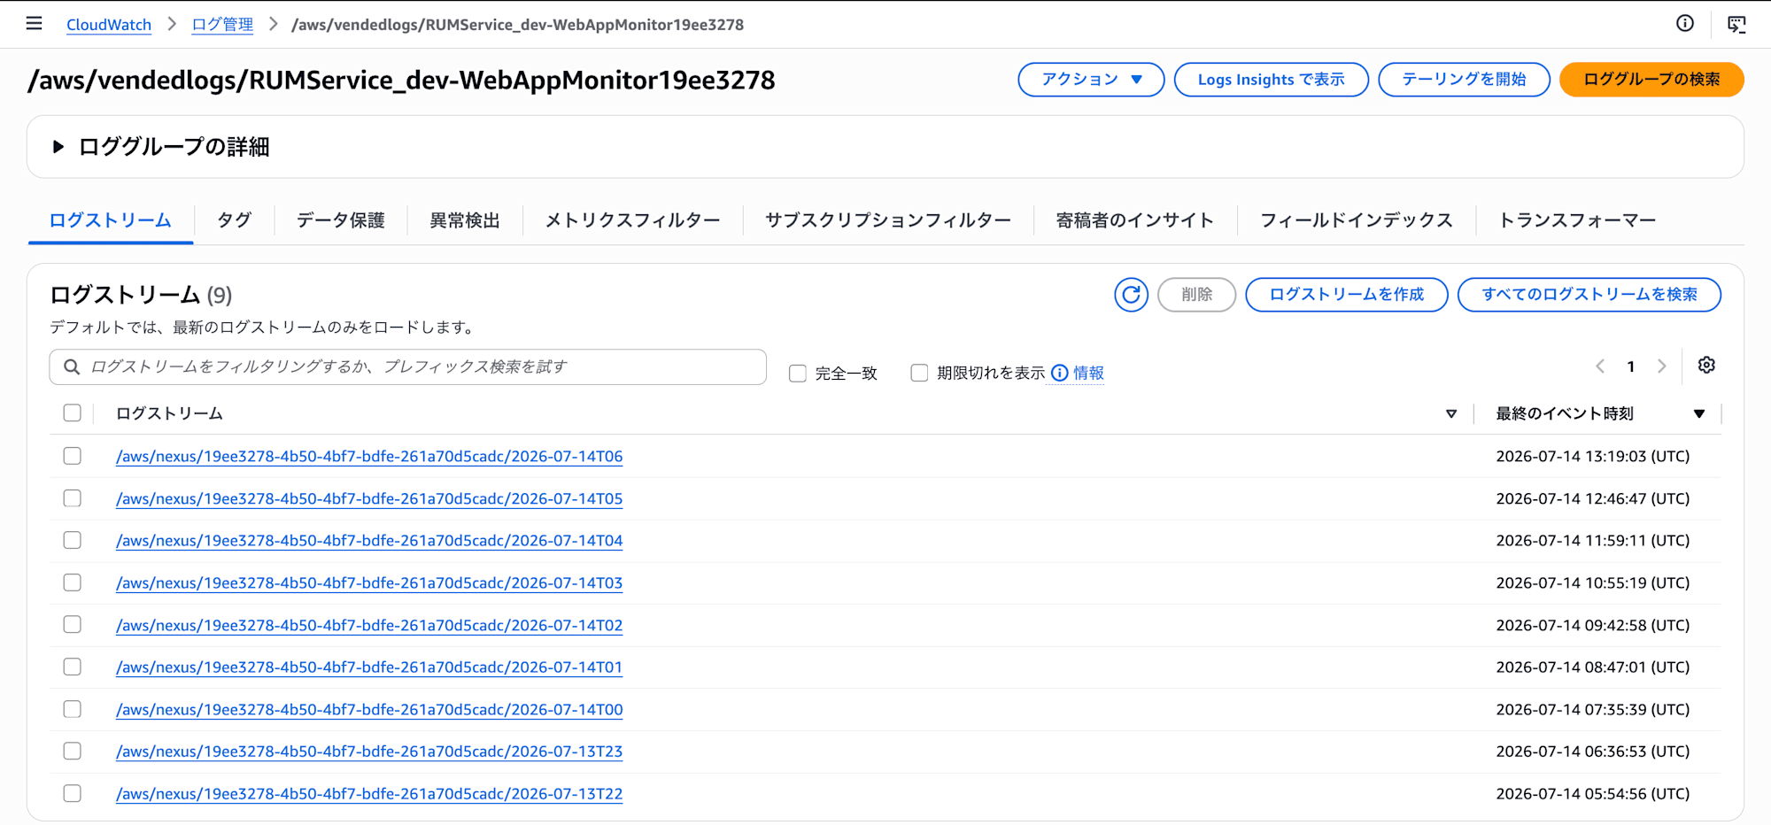Open log stream ending 2026-07-14T04
Screen dimensions: 1771x825
pyautogui.click(x=369, y=541)
